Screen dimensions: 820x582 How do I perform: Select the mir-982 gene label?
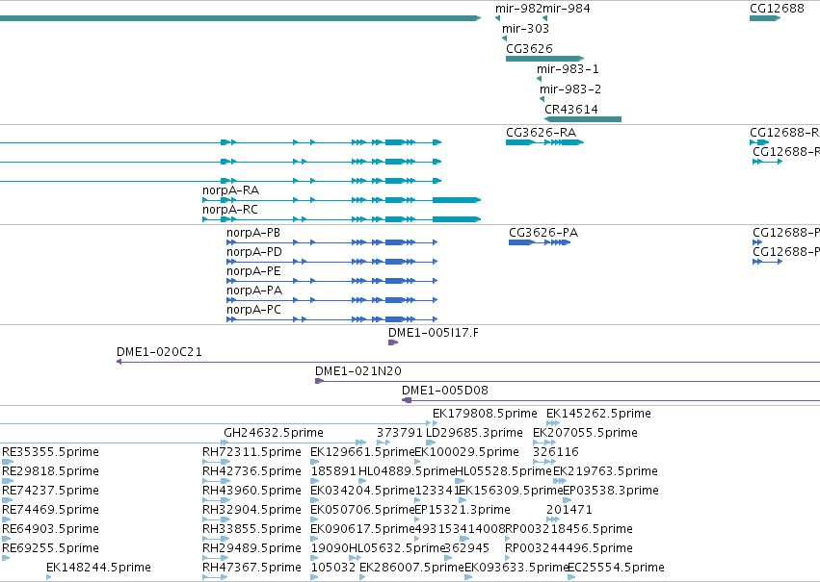tap(518, 9)
